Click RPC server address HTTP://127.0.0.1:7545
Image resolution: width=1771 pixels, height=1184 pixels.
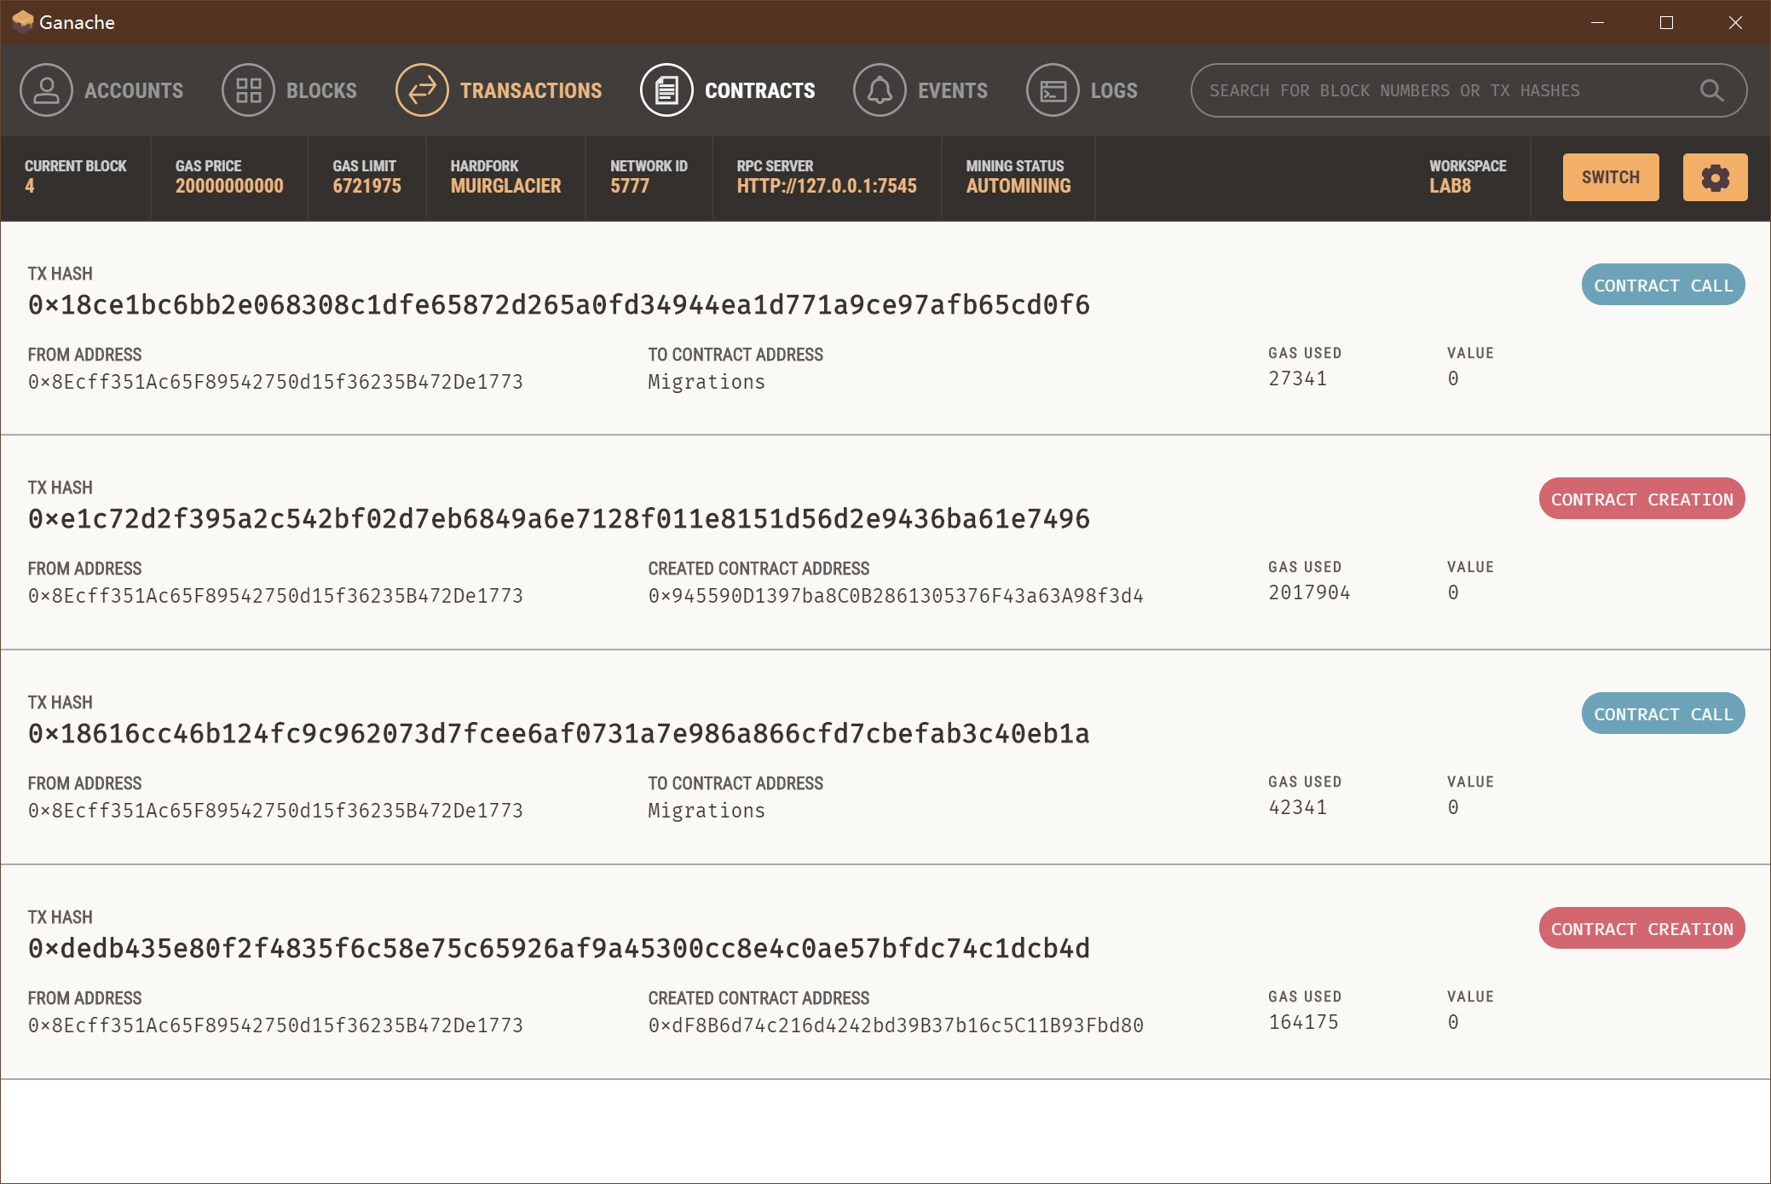827,186
